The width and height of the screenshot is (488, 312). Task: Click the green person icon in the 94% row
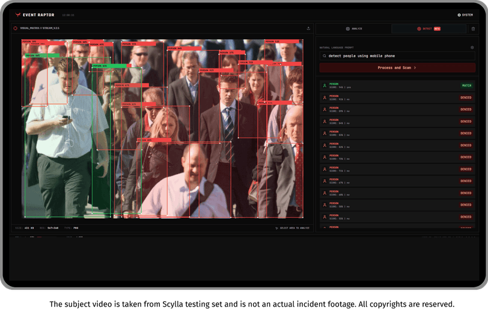point(325,85)
